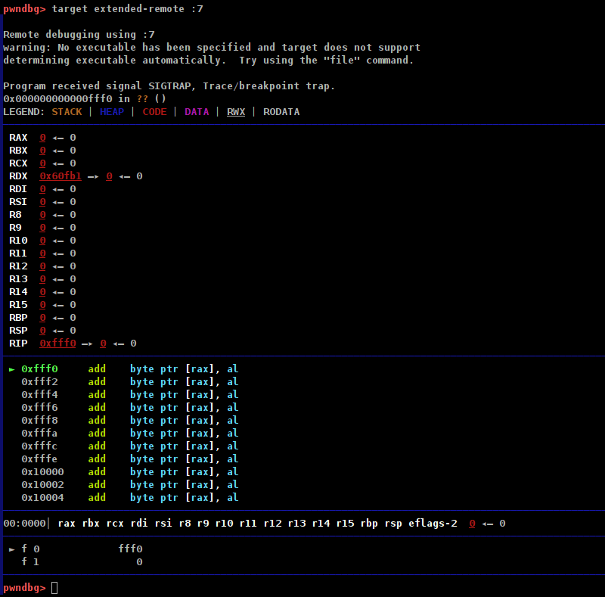This screenshot has width=605, height=597.
Task: Click disassembly address 0x10002
Action: (x=42, y=485)
